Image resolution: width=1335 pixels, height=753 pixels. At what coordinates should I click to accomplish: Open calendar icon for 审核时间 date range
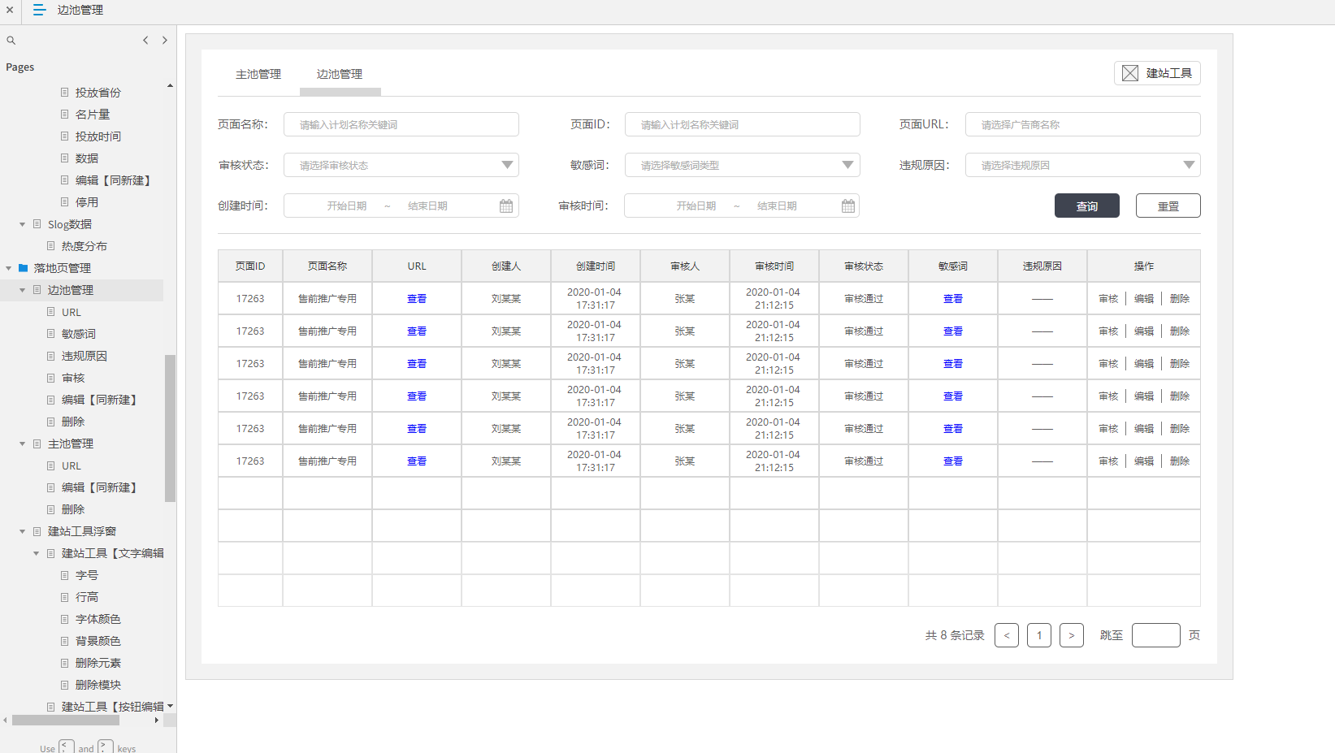[x=847, y=206]
